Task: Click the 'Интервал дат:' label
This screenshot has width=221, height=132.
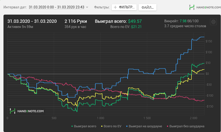Action: click(x=15, y=7)
